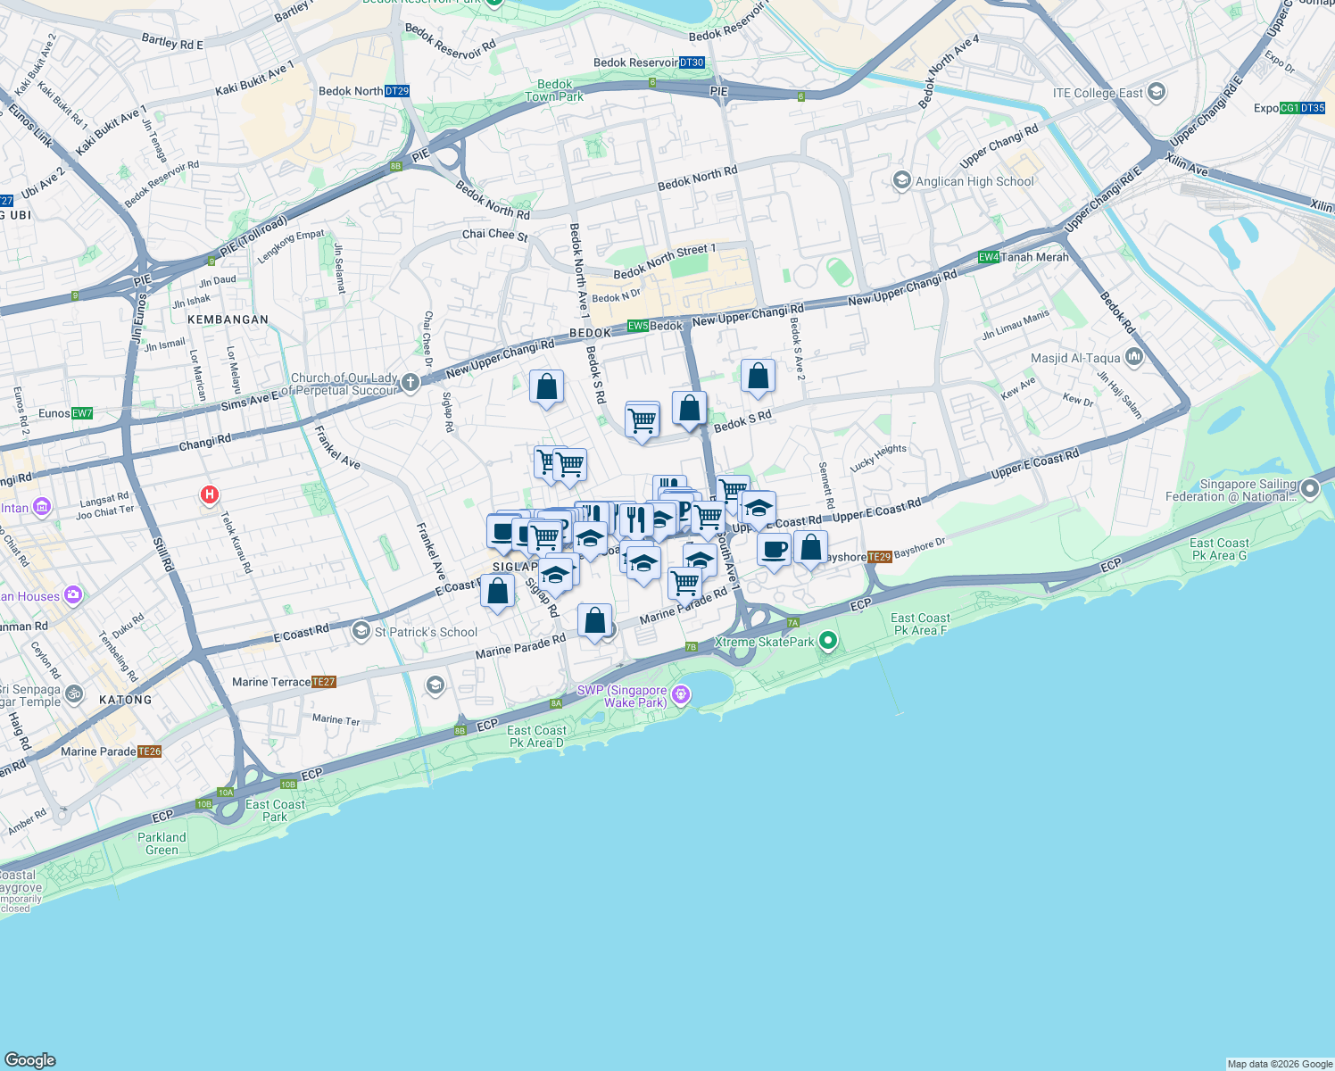This screenshot has width=1335, height=1071.
Task: Click the Masjid Al-Taqua mosque icon
Action: (1133, 354)
